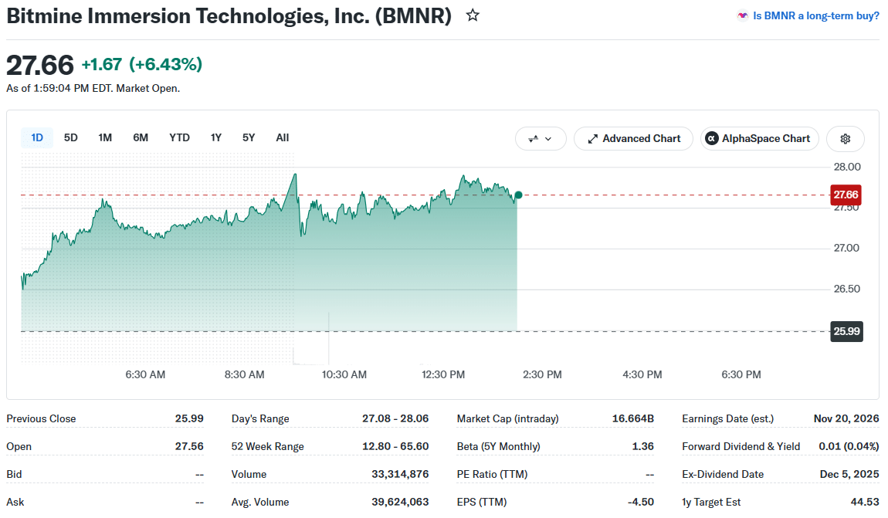The height and width of the screenshot is (518, 888).
Task: Click the 28.00 price axis label
Action: 846,167
